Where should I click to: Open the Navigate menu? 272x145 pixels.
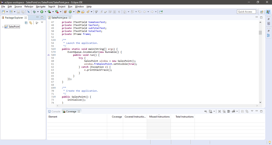41,6
